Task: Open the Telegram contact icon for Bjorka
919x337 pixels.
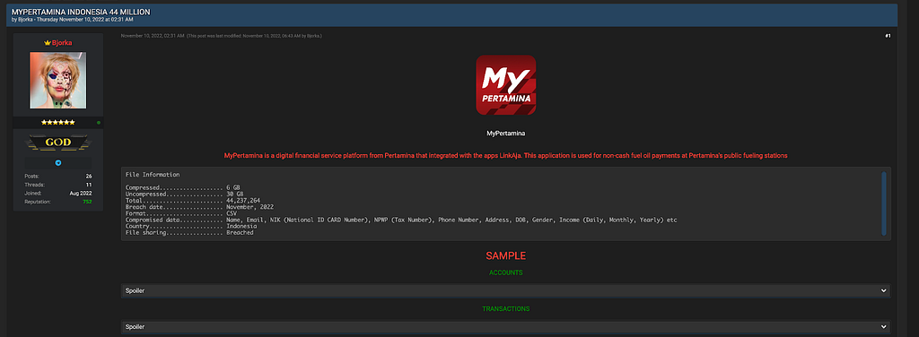Action: tap(58, 162)
